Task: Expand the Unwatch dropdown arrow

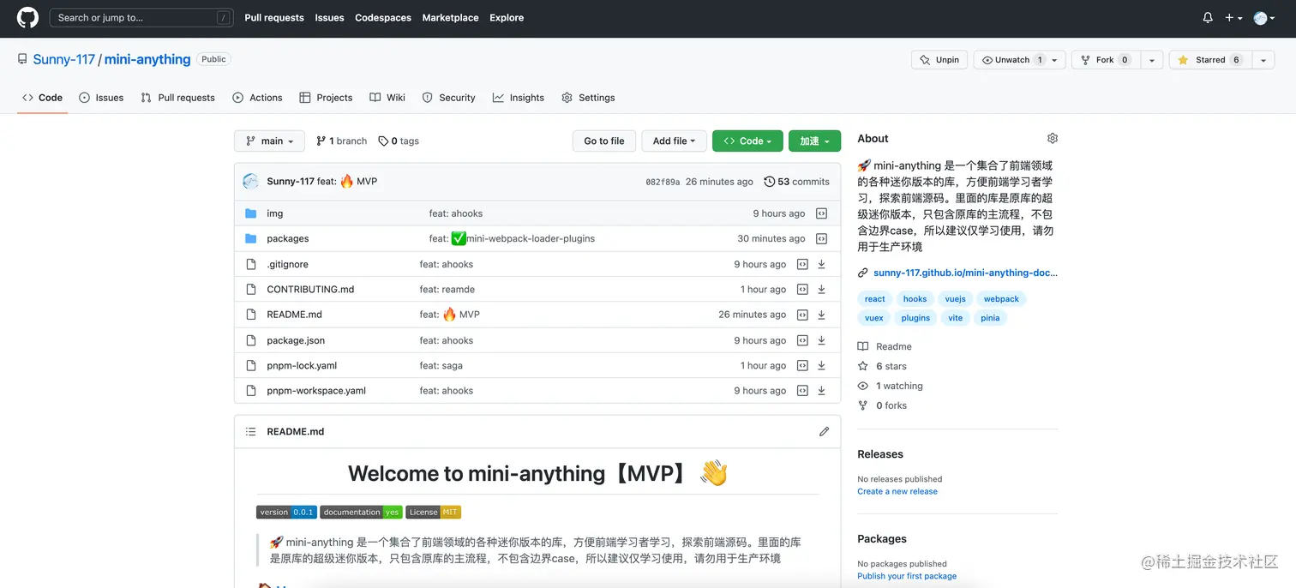Action: coord(1056,60)
